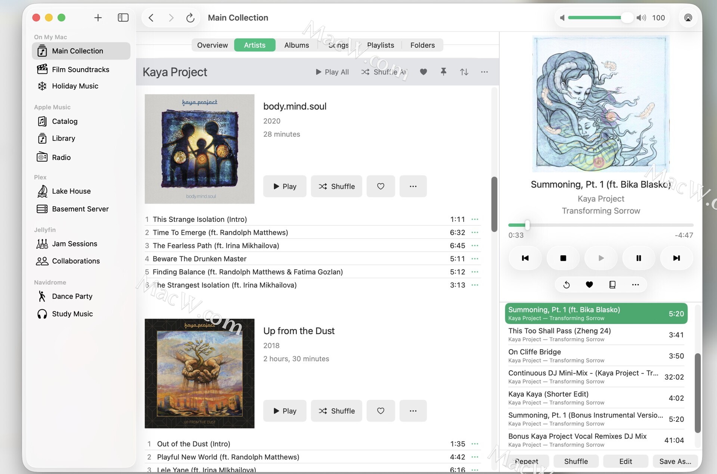717x474 pixels.
Task: Pin the Kaya Project artist
Action: (x=443, y=72)
